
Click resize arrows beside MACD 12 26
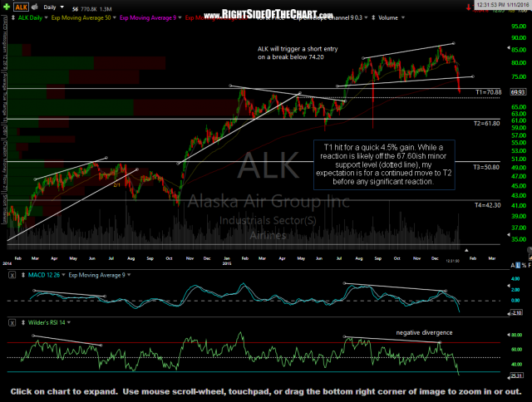(x=23, y=275)
